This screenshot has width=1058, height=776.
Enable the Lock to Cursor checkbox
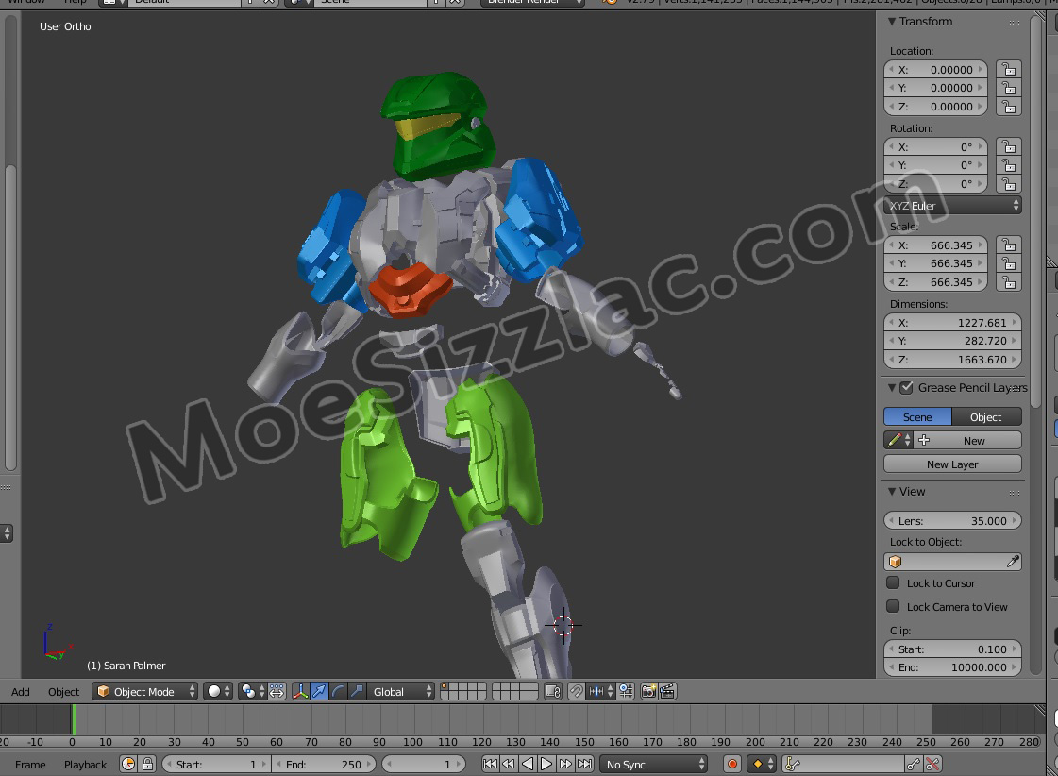893,582
